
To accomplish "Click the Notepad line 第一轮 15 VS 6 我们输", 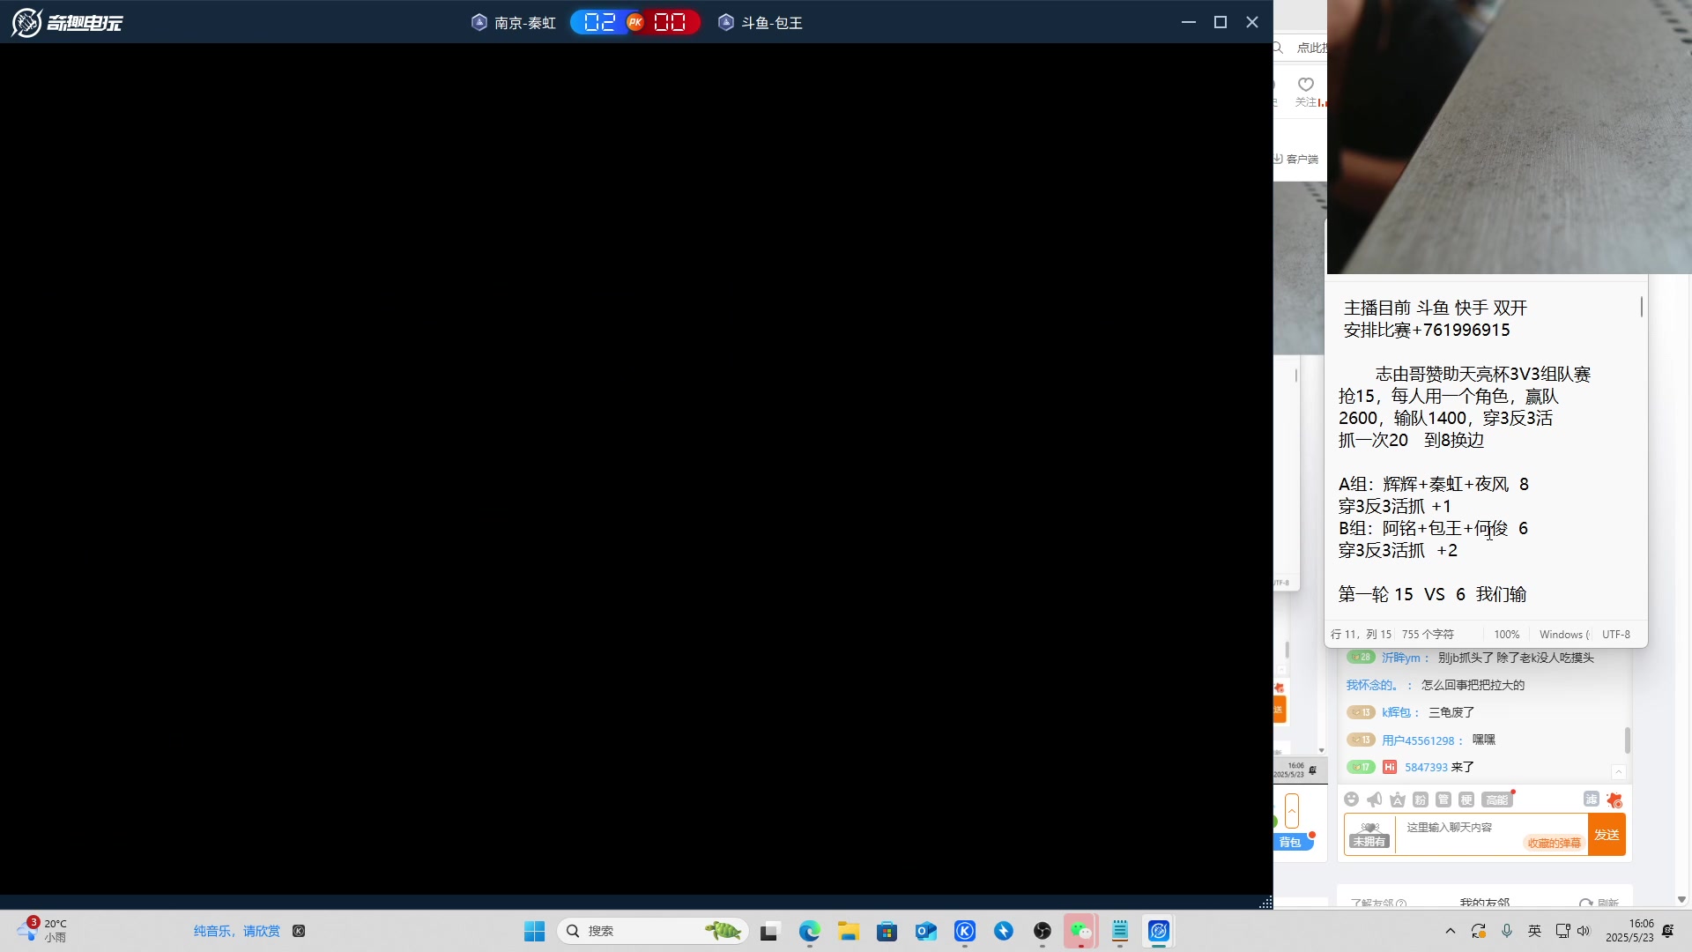I will [1433, 594].
